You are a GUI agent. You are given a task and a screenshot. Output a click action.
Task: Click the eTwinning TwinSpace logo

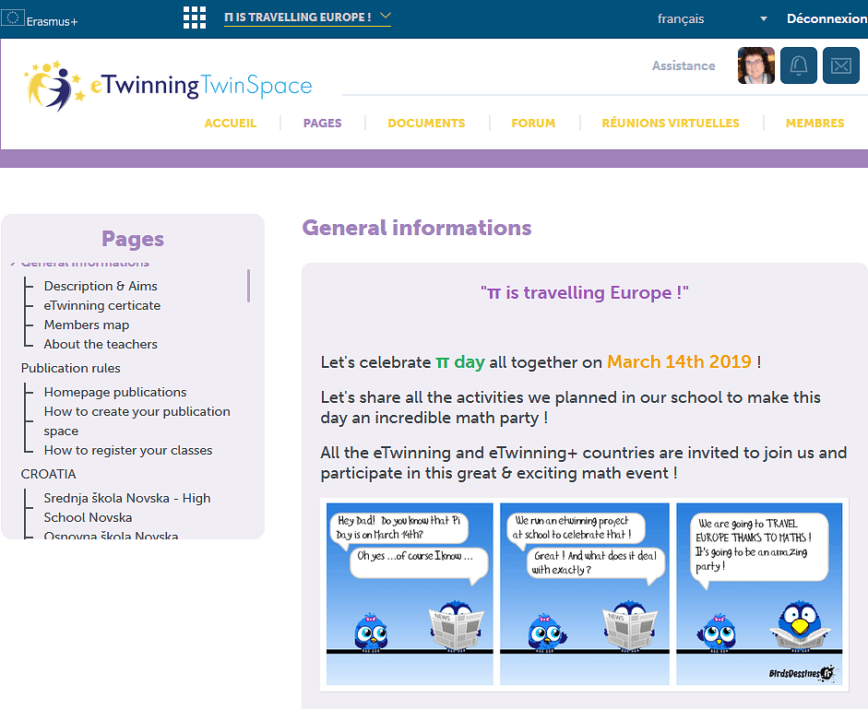(170, 86)
